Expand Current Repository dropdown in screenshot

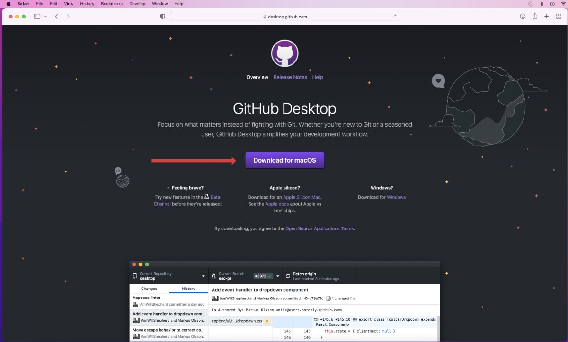point(204,276)
